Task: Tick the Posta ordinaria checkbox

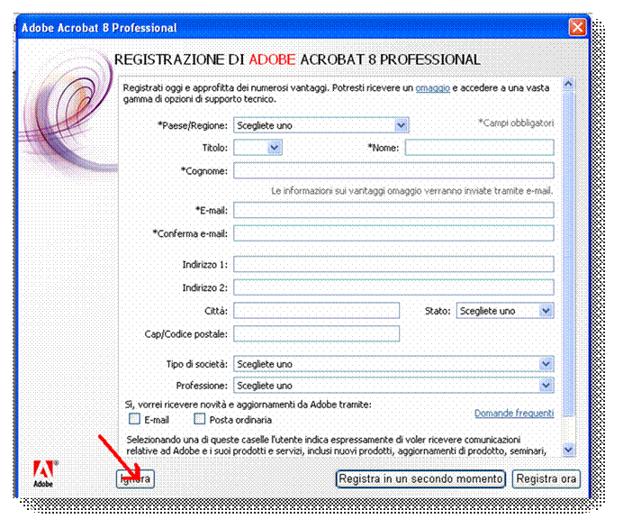Action: [x=200, y=419]
